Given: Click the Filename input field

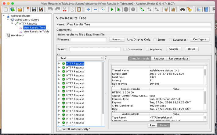Looking at the screenshot, I should [89, 39].
